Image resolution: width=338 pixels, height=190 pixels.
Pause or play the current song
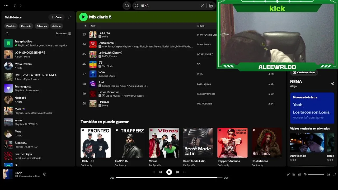click(169, 172)
